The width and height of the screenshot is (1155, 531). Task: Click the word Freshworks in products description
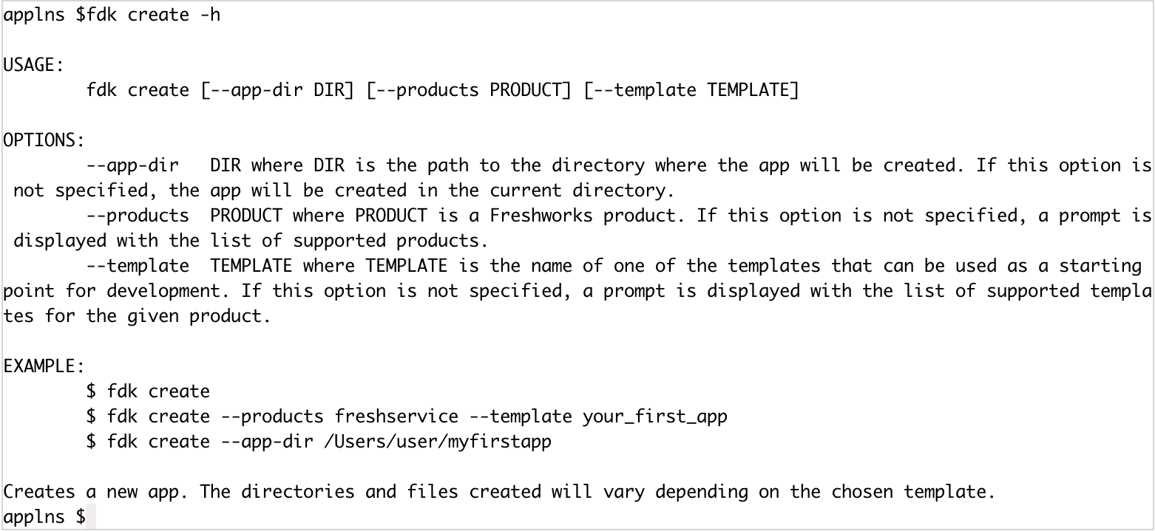[541, 216]
